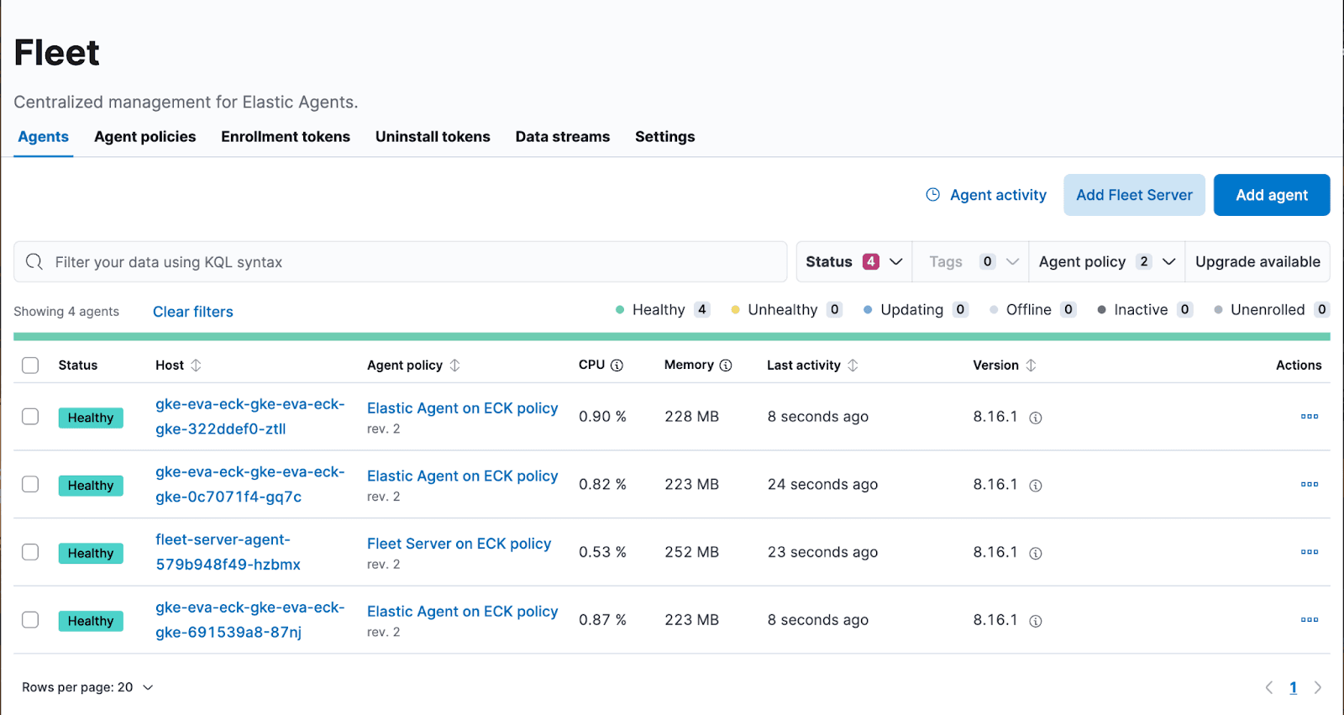The height and width of the screenshot is (715, 1344).
Task: Open the Data streams tab
Action: click(x=562, y=137)
